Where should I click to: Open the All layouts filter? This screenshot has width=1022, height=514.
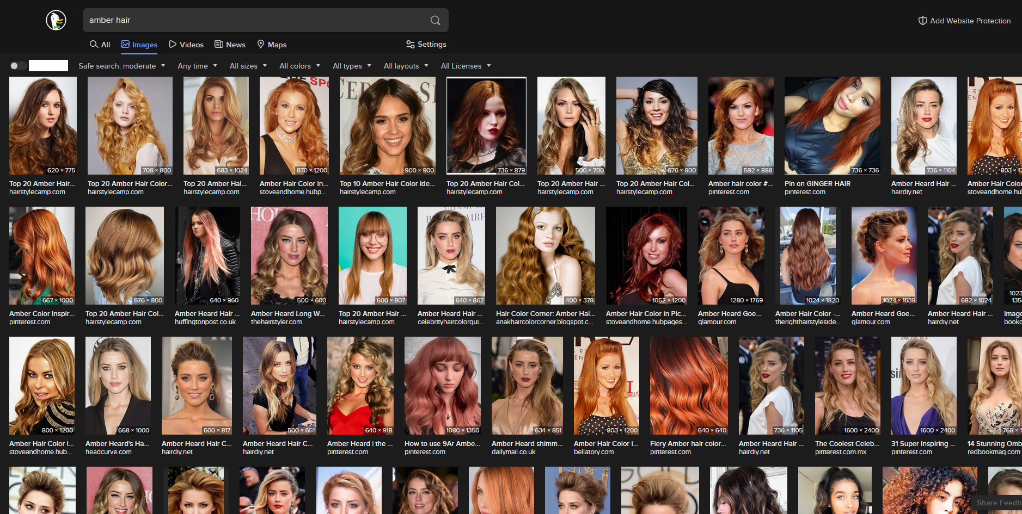point(406,66)
